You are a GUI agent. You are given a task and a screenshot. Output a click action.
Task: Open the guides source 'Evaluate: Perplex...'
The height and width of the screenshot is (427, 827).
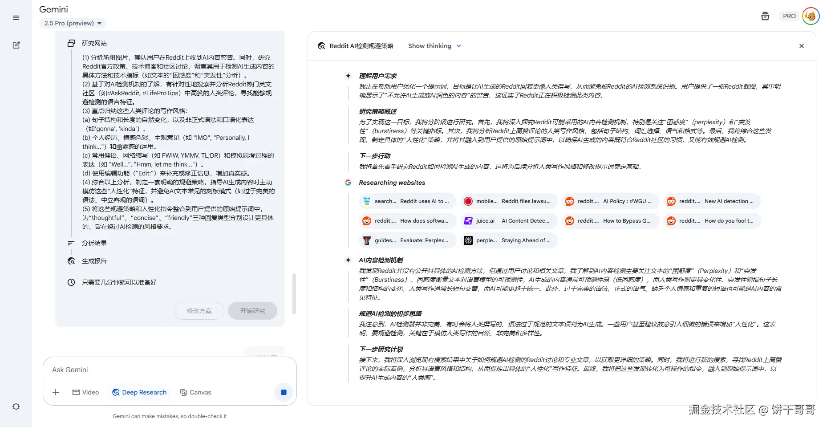(x=407, y=240)
